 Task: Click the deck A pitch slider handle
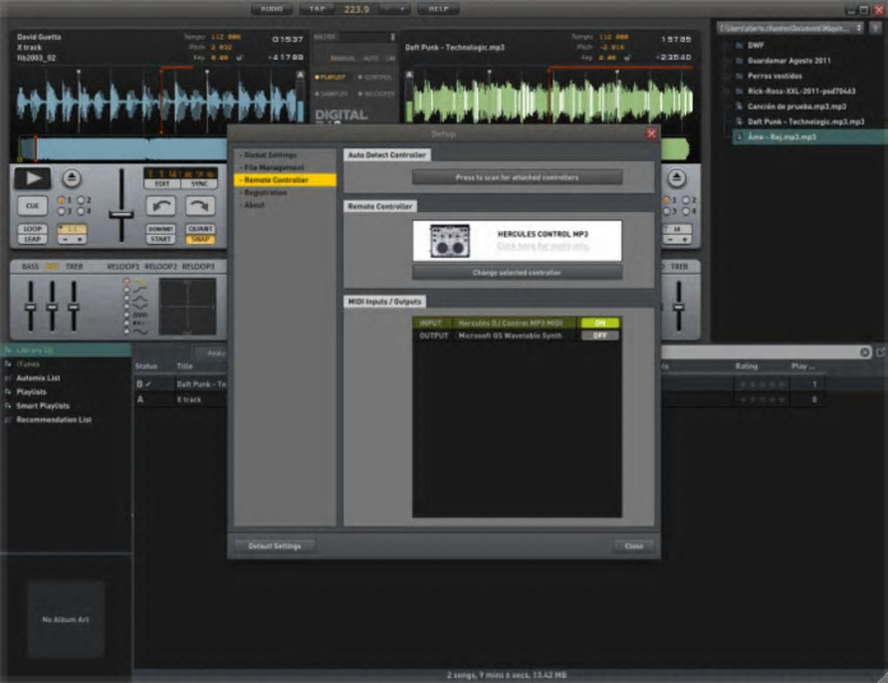coord(121,214)
